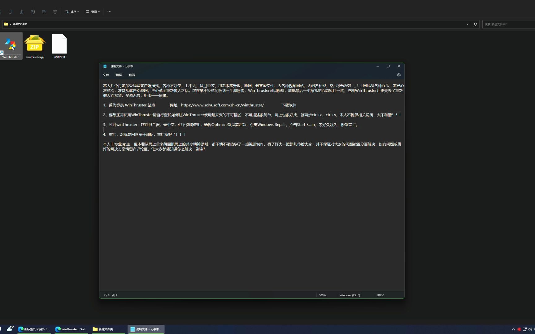535x334 pixels.
Task: Open the network icon in the system tray
Action: pos(525,329)
